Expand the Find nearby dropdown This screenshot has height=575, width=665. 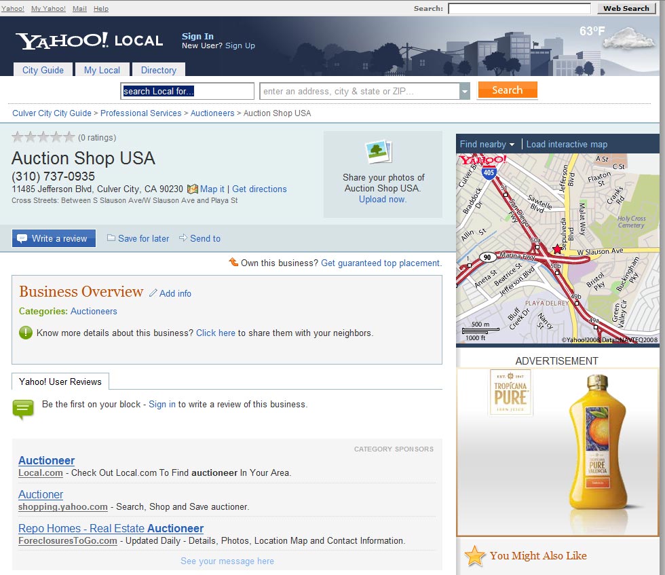pos(487,145)
